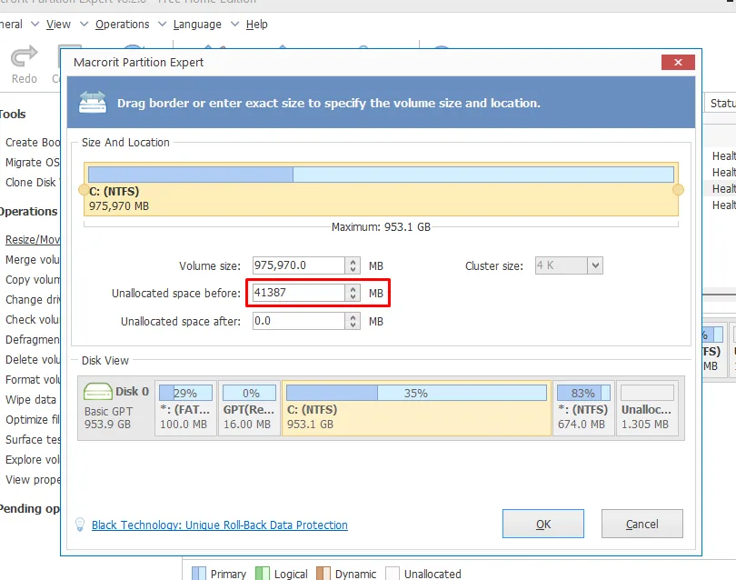Select the C: (NTFS) partition in Disk View

pos(418,400)
